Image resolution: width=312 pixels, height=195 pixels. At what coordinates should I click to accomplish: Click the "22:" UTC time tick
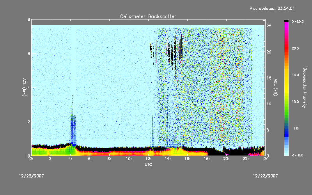246,159
